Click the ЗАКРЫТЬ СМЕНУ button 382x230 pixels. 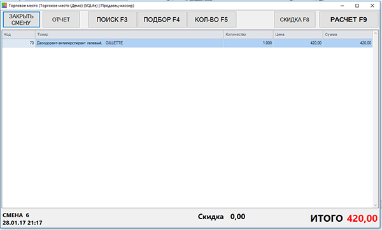point(22,20)
